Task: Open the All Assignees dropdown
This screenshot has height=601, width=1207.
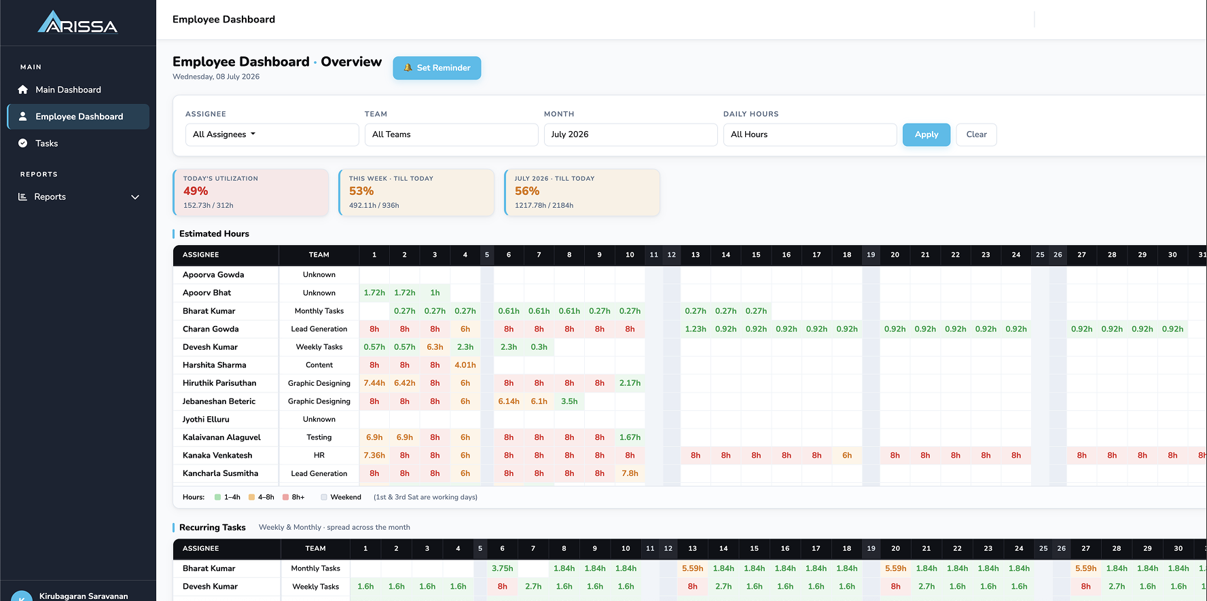Action: point(272,134)
